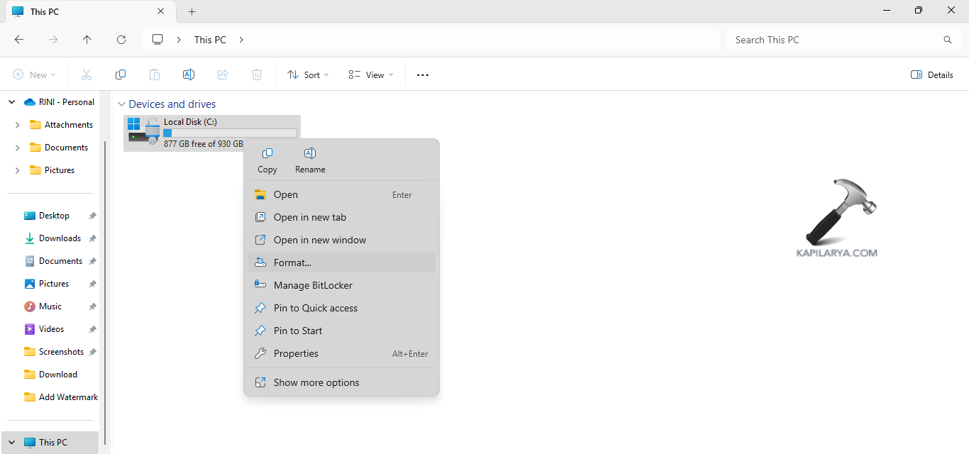Click the Back navigation arrow

pos(19,40)
